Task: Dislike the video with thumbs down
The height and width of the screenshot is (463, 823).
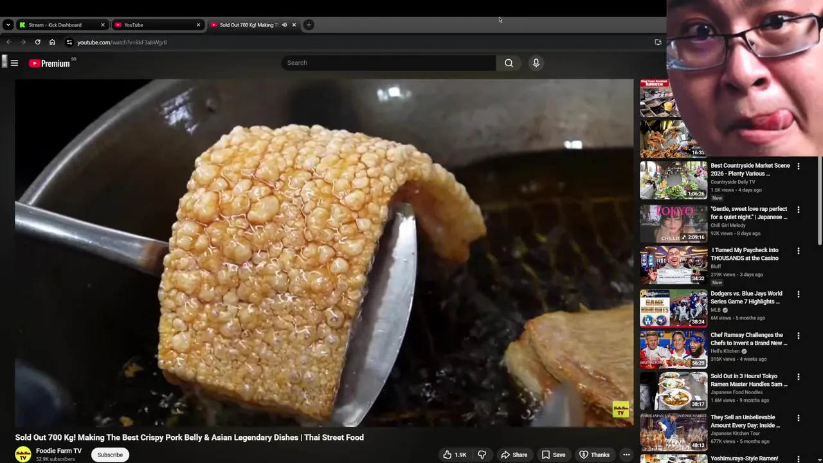Action: (482, 455)
